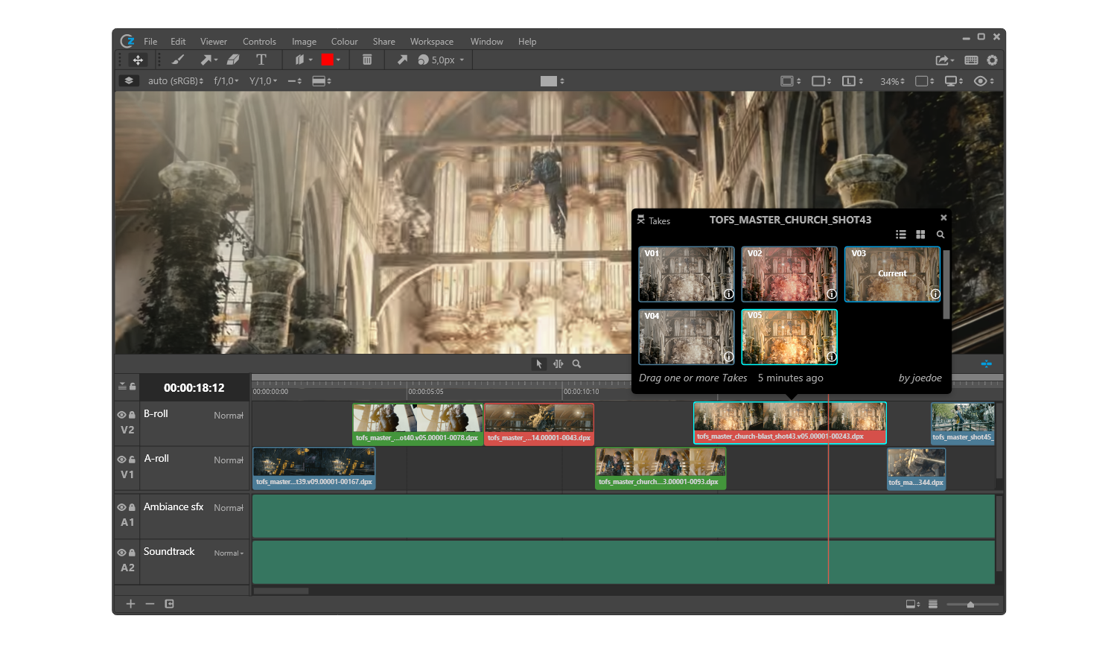Open the Colour menu
Image resolution: width=1114 pixels, height=645 pixels.
coord(344,42)
